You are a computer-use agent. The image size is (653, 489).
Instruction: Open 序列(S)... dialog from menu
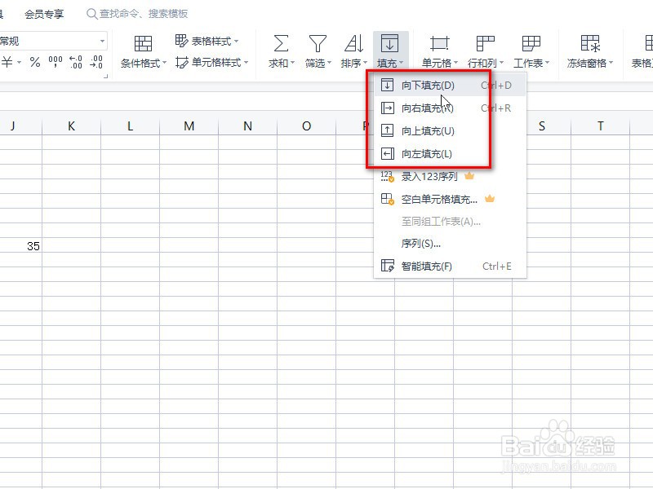point(451,244)
